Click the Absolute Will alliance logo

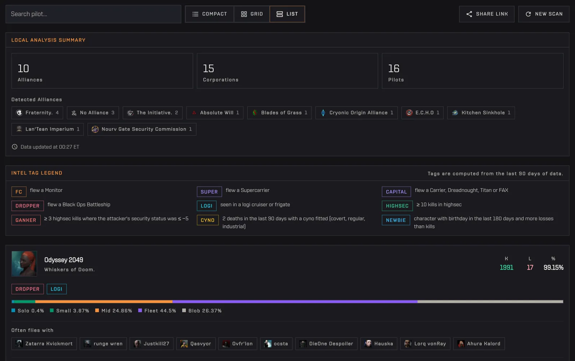pyautogui.click(x=194, y=113)
